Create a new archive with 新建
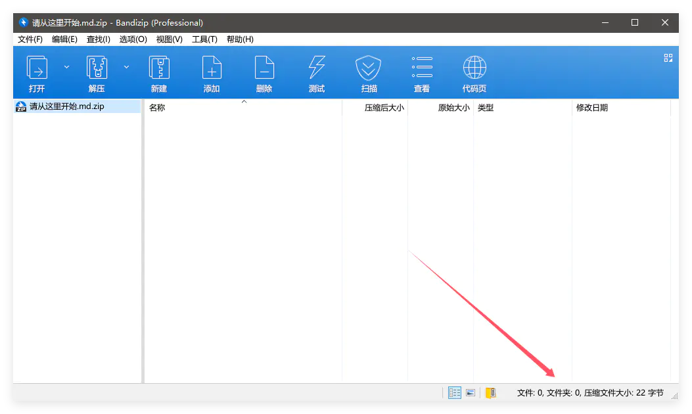Screen dimensions: 692x414 (158, 72)
